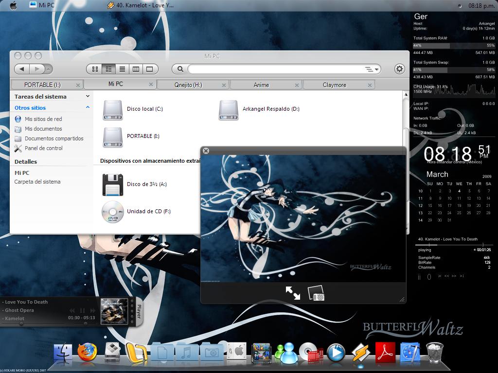Launch Firefox from the dock

[x=87, y=353]
